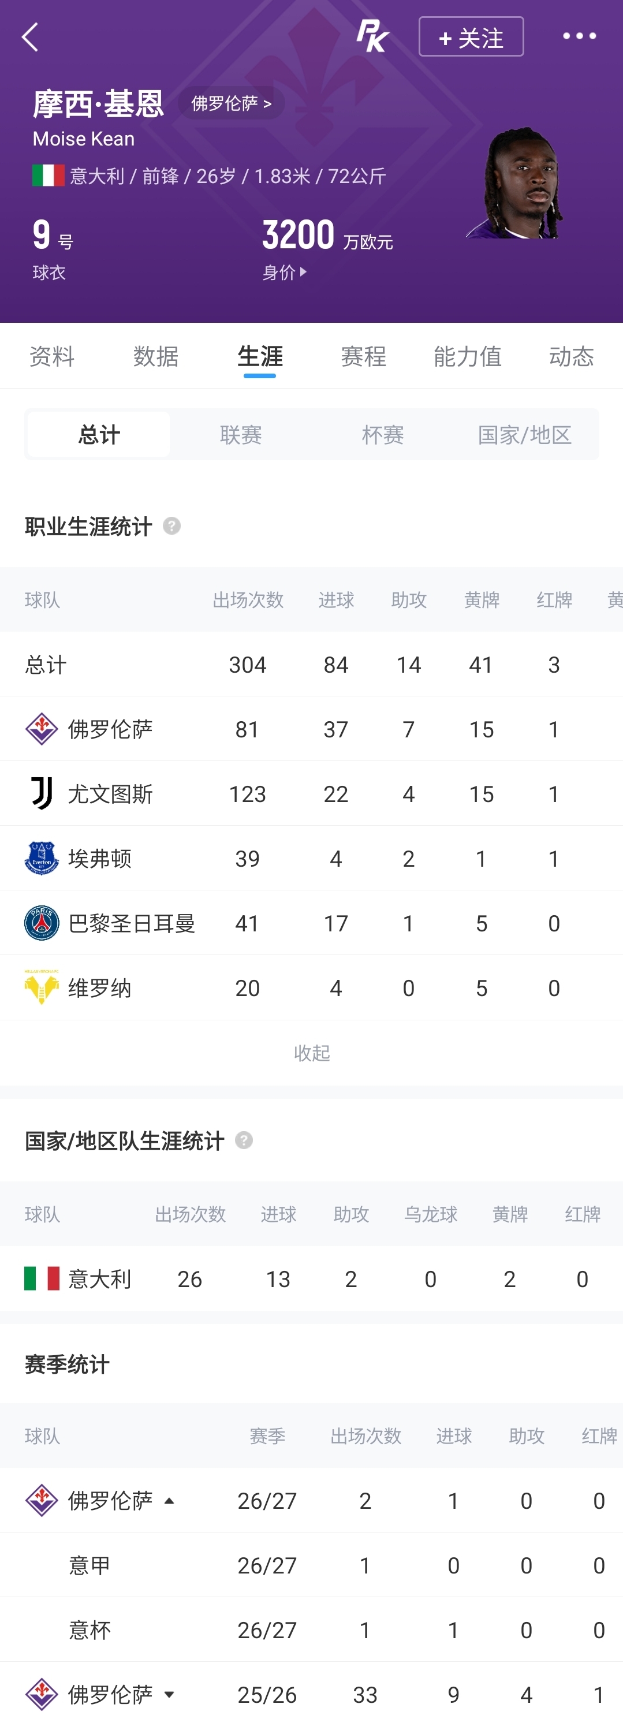Screen dimensions: 623x1719
Task: Tap the Juventus crest in the 尤文图斯 row
Action: 42,793
